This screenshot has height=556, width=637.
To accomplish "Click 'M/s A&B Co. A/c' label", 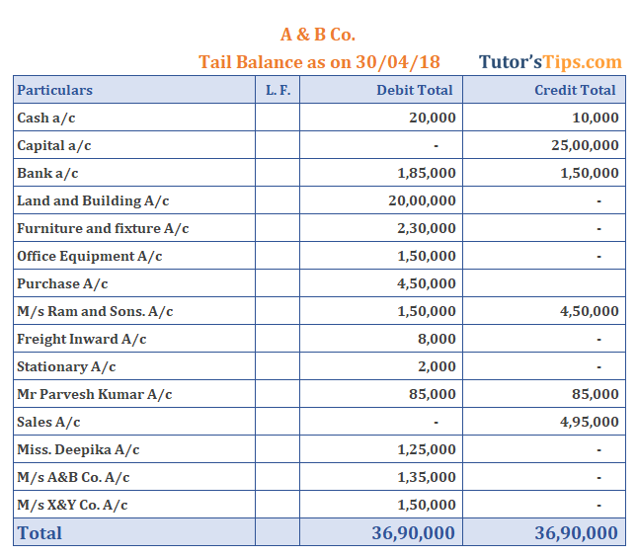I will (73, 477).
